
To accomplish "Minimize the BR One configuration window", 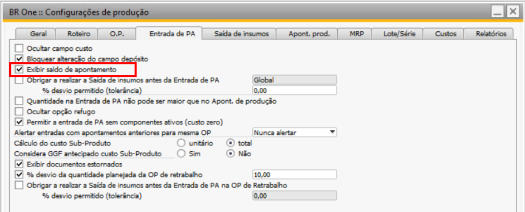I will pos(498,12).
